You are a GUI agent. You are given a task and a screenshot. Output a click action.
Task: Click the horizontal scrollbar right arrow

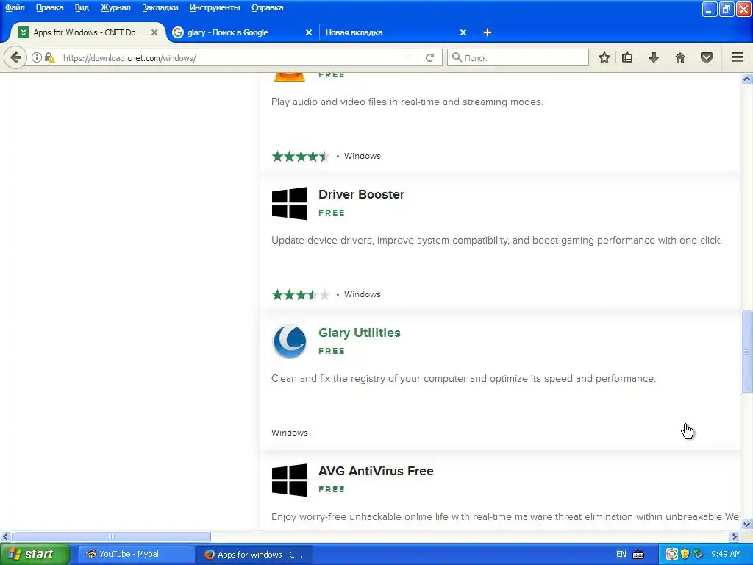735,536
